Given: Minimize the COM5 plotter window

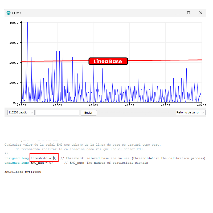Looking at the screenshot, I should pyautogui.click(x=176, y=13).
